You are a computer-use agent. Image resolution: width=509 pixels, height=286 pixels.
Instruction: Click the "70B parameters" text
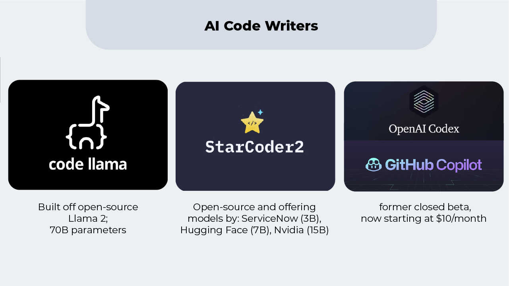[x=88, y=230]
